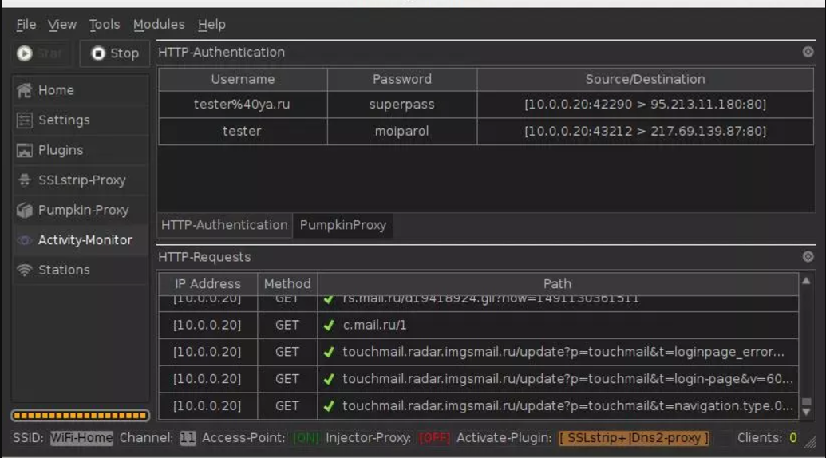Image resolution: width=826 pixels, height=458 pixels.
Task: Select Stations label in sidebar
Action: pos(64,270)
